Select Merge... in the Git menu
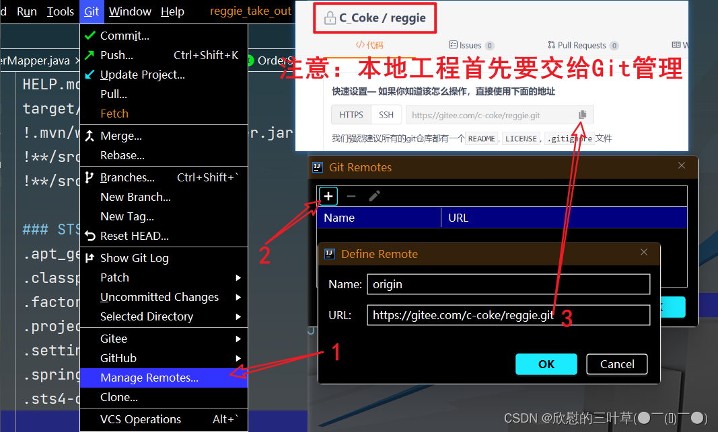 164,136
